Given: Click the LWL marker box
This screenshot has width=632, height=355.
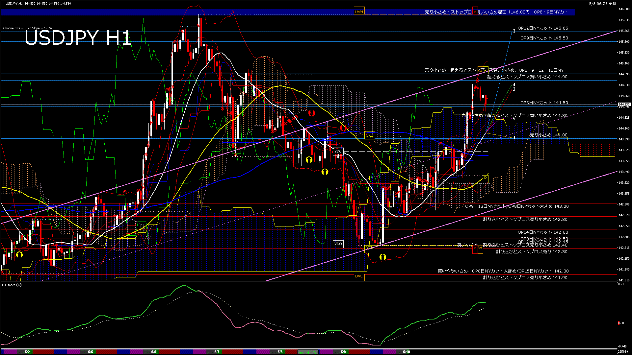Looking at the screenshot, I should click(x=359, y=276).
